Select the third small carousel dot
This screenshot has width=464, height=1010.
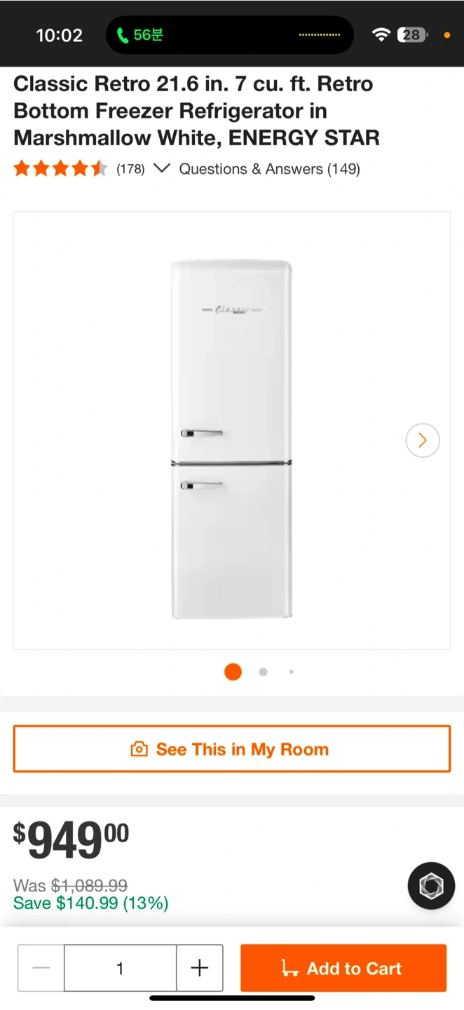[x=291, y=672]
